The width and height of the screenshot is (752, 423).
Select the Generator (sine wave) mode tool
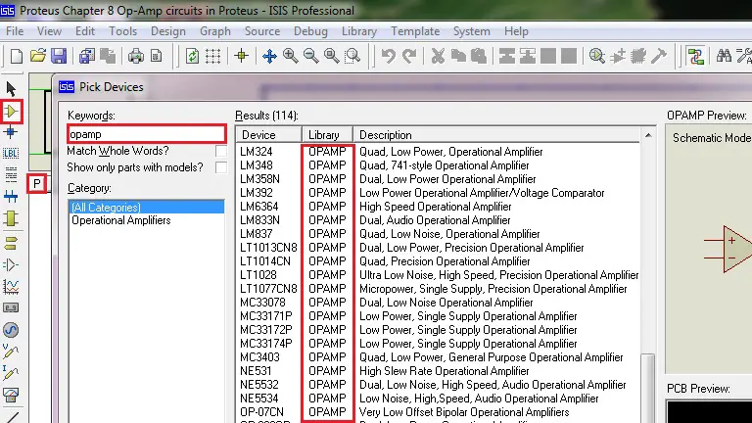[11, 330]
